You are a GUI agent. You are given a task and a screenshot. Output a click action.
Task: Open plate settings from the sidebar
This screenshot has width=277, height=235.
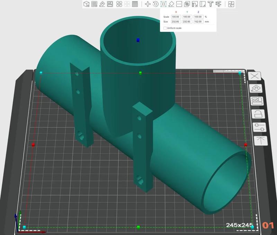(x=257, y=101)
